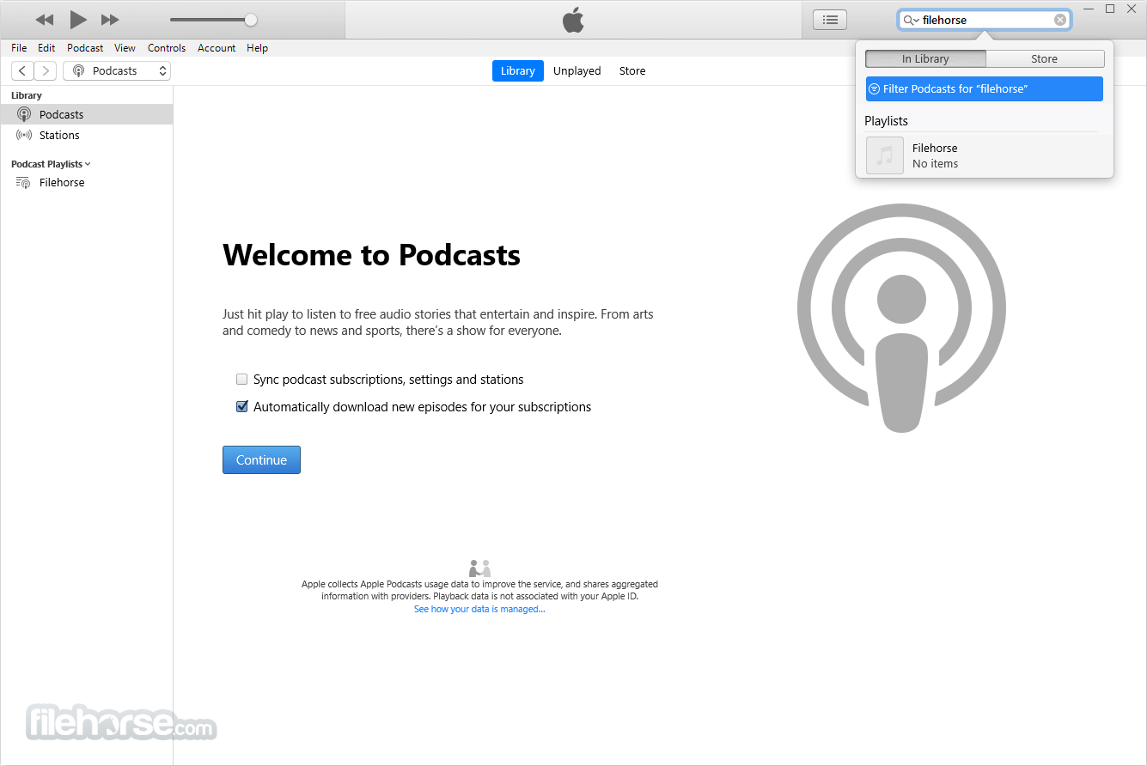The height and width of the screenshot is (766, 1147).
Task: Choose Filter Podcasts for "filehorse"
Action: [985, 89]
